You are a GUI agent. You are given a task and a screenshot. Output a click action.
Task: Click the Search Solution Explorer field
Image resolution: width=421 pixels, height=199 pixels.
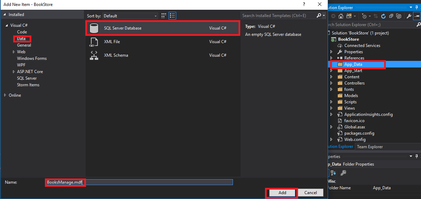(x=371, y=25)
